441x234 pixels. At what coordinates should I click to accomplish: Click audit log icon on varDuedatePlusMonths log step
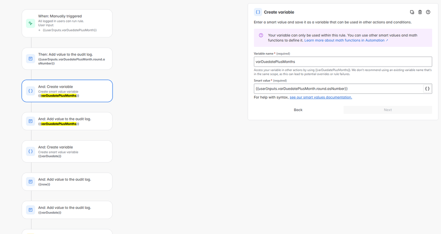pyautogui.click(x=30, y=121)
